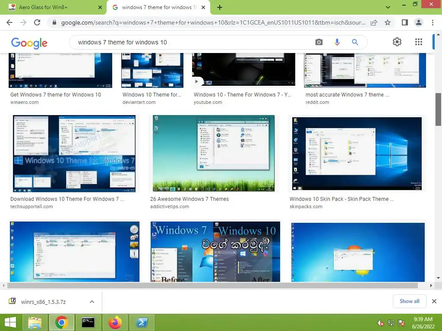Go to Google home via logo
Image resolution: width=442 pixels, height=331 pixels.
tap(29, 43)
